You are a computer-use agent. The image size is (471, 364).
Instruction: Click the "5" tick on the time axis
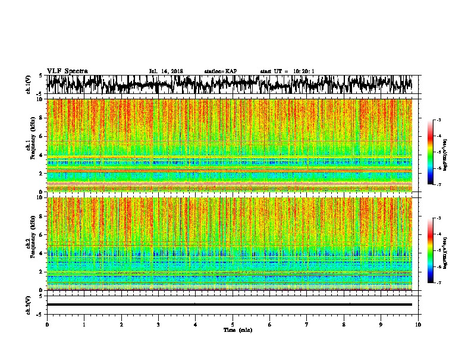tap(233, 325)
